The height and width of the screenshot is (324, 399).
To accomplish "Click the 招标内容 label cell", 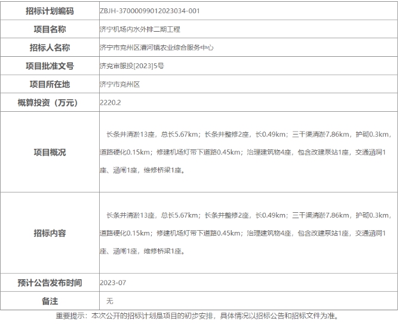I will (50, 233).
